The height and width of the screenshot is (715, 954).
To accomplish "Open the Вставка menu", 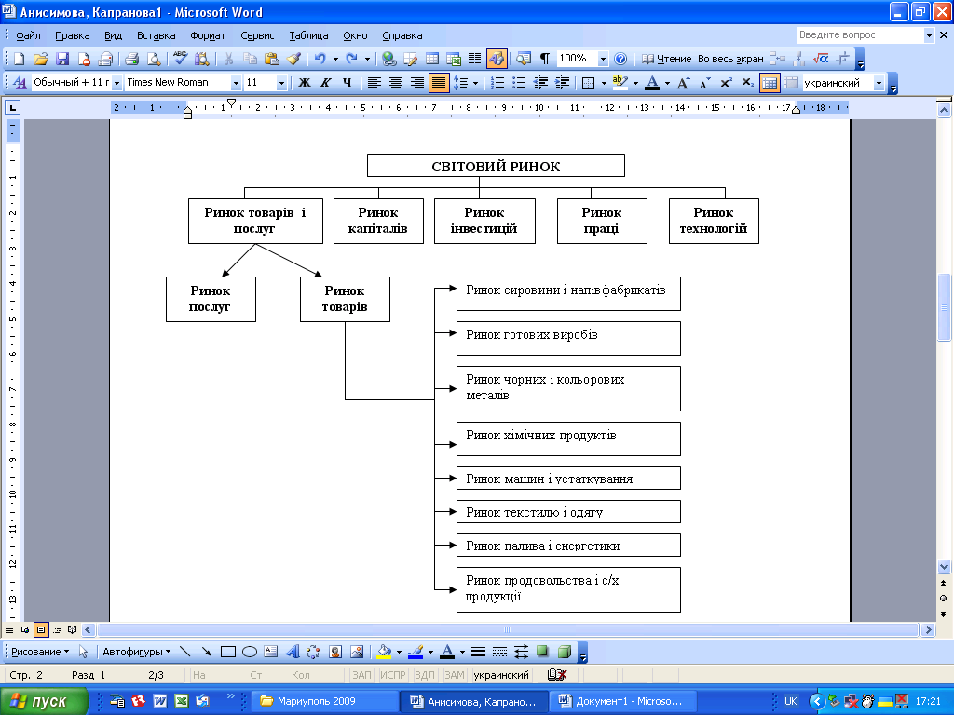I will 156,35.
